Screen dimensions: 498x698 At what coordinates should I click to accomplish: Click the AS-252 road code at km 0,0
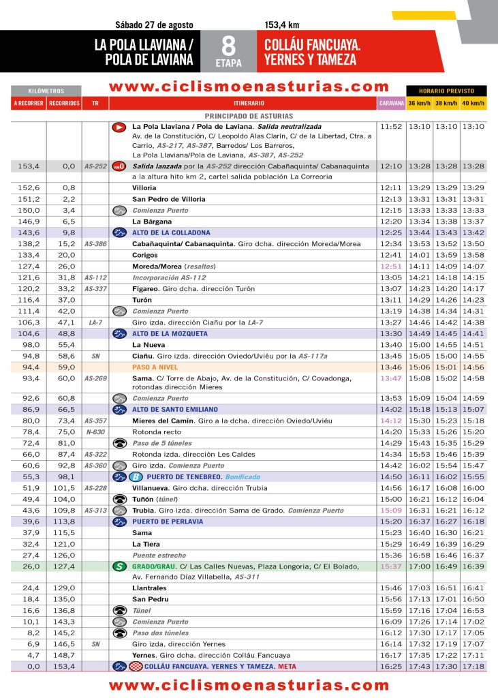[95, 166]
